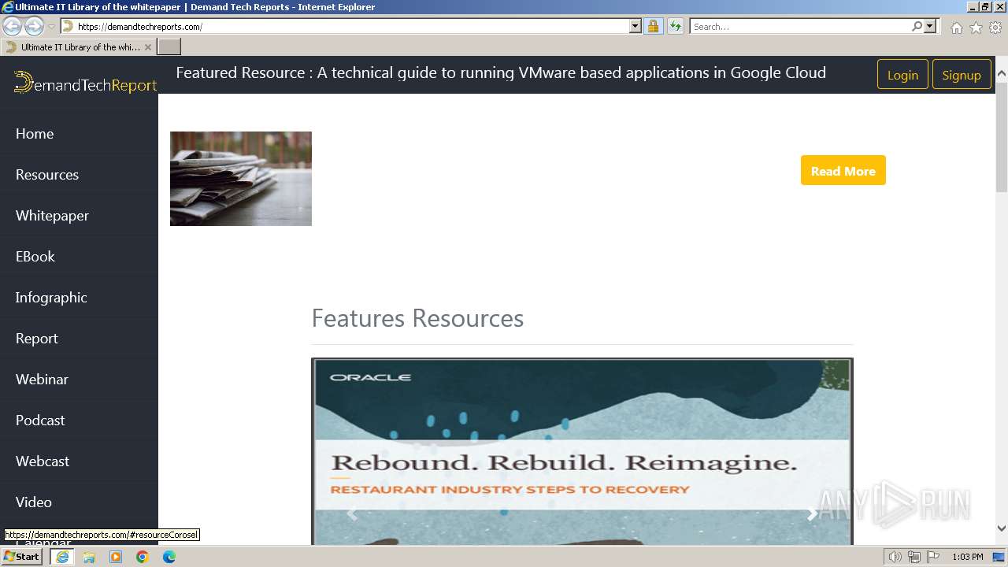
Task: Click the security lock icon in address bar
Action: pos(653,26)
